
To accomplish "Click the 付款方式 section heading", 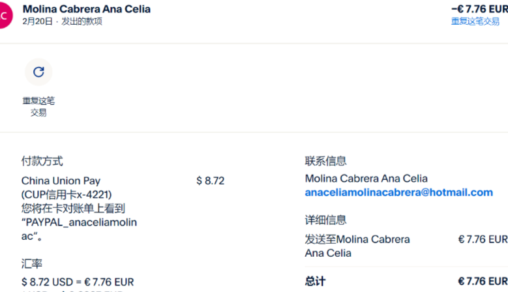I will (42, 161).
